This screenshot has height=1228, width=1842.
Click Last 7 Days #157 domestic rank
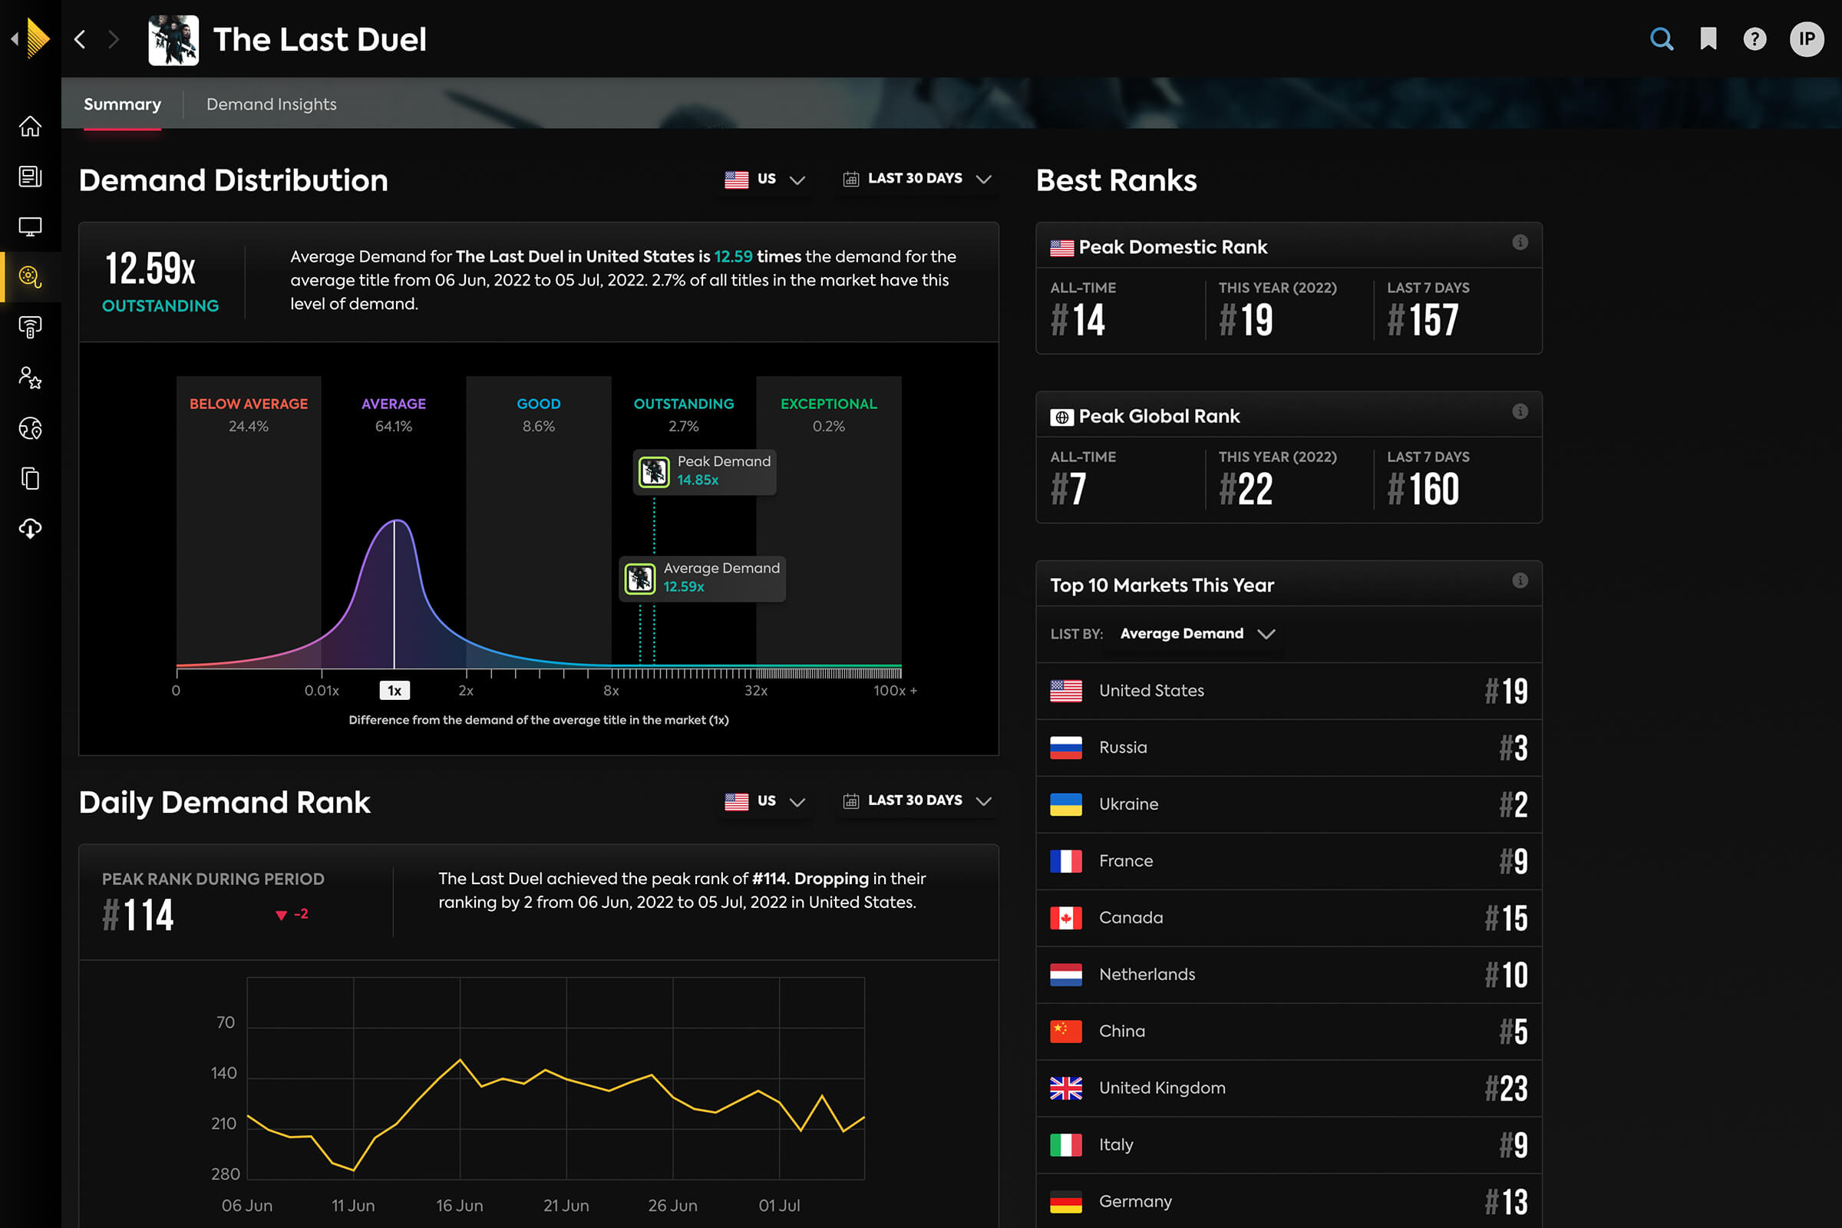coord(1423,320)
